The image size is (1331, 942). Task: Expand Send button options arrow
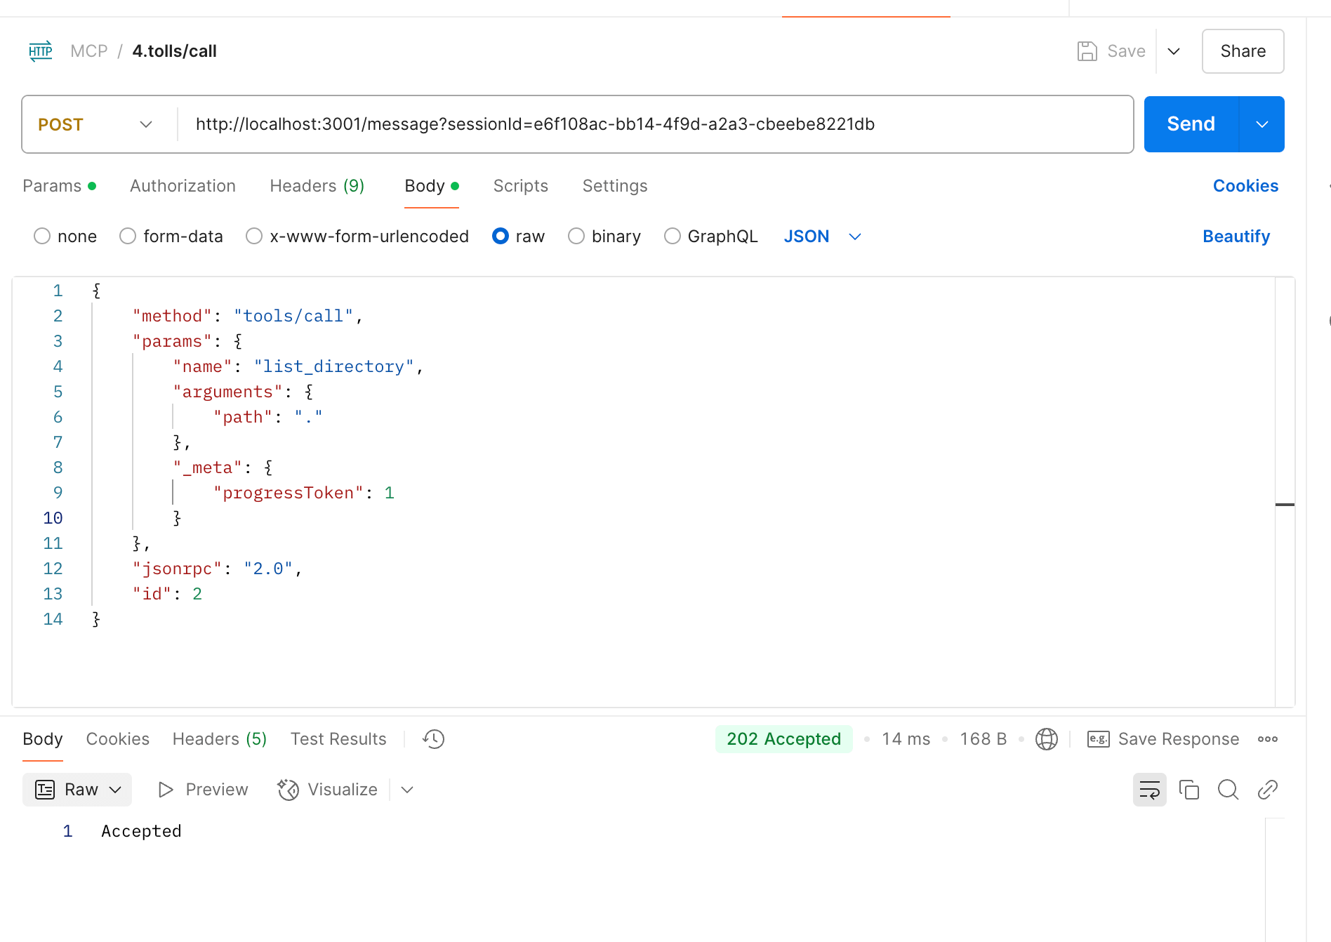tap(1262, 124)
